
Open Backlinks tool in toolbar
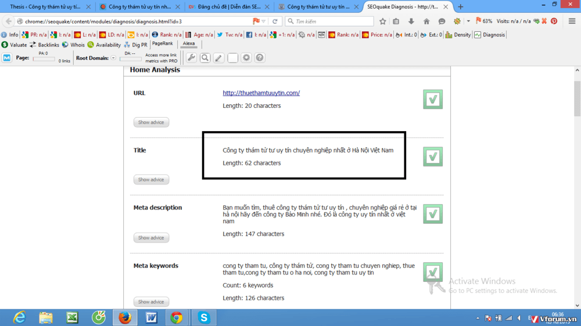point(44,45)
